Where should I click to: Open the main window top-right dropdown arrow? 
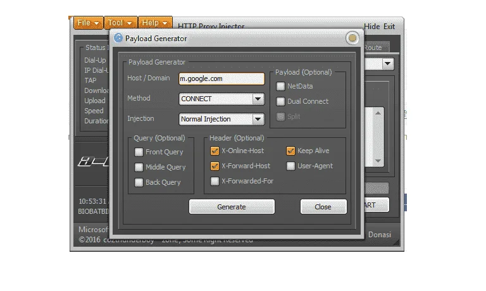pyautogui.click(x=387, y=64)
